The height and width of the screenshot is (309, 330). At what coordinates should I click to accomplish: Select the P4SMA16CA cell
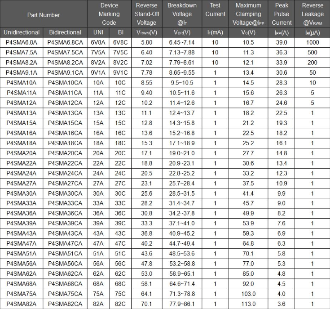65,133
